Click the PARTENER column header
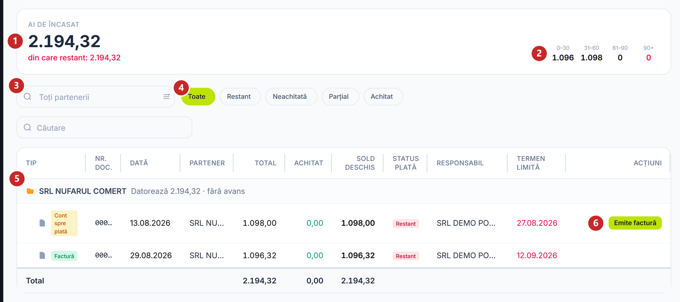 click(207, 163)
